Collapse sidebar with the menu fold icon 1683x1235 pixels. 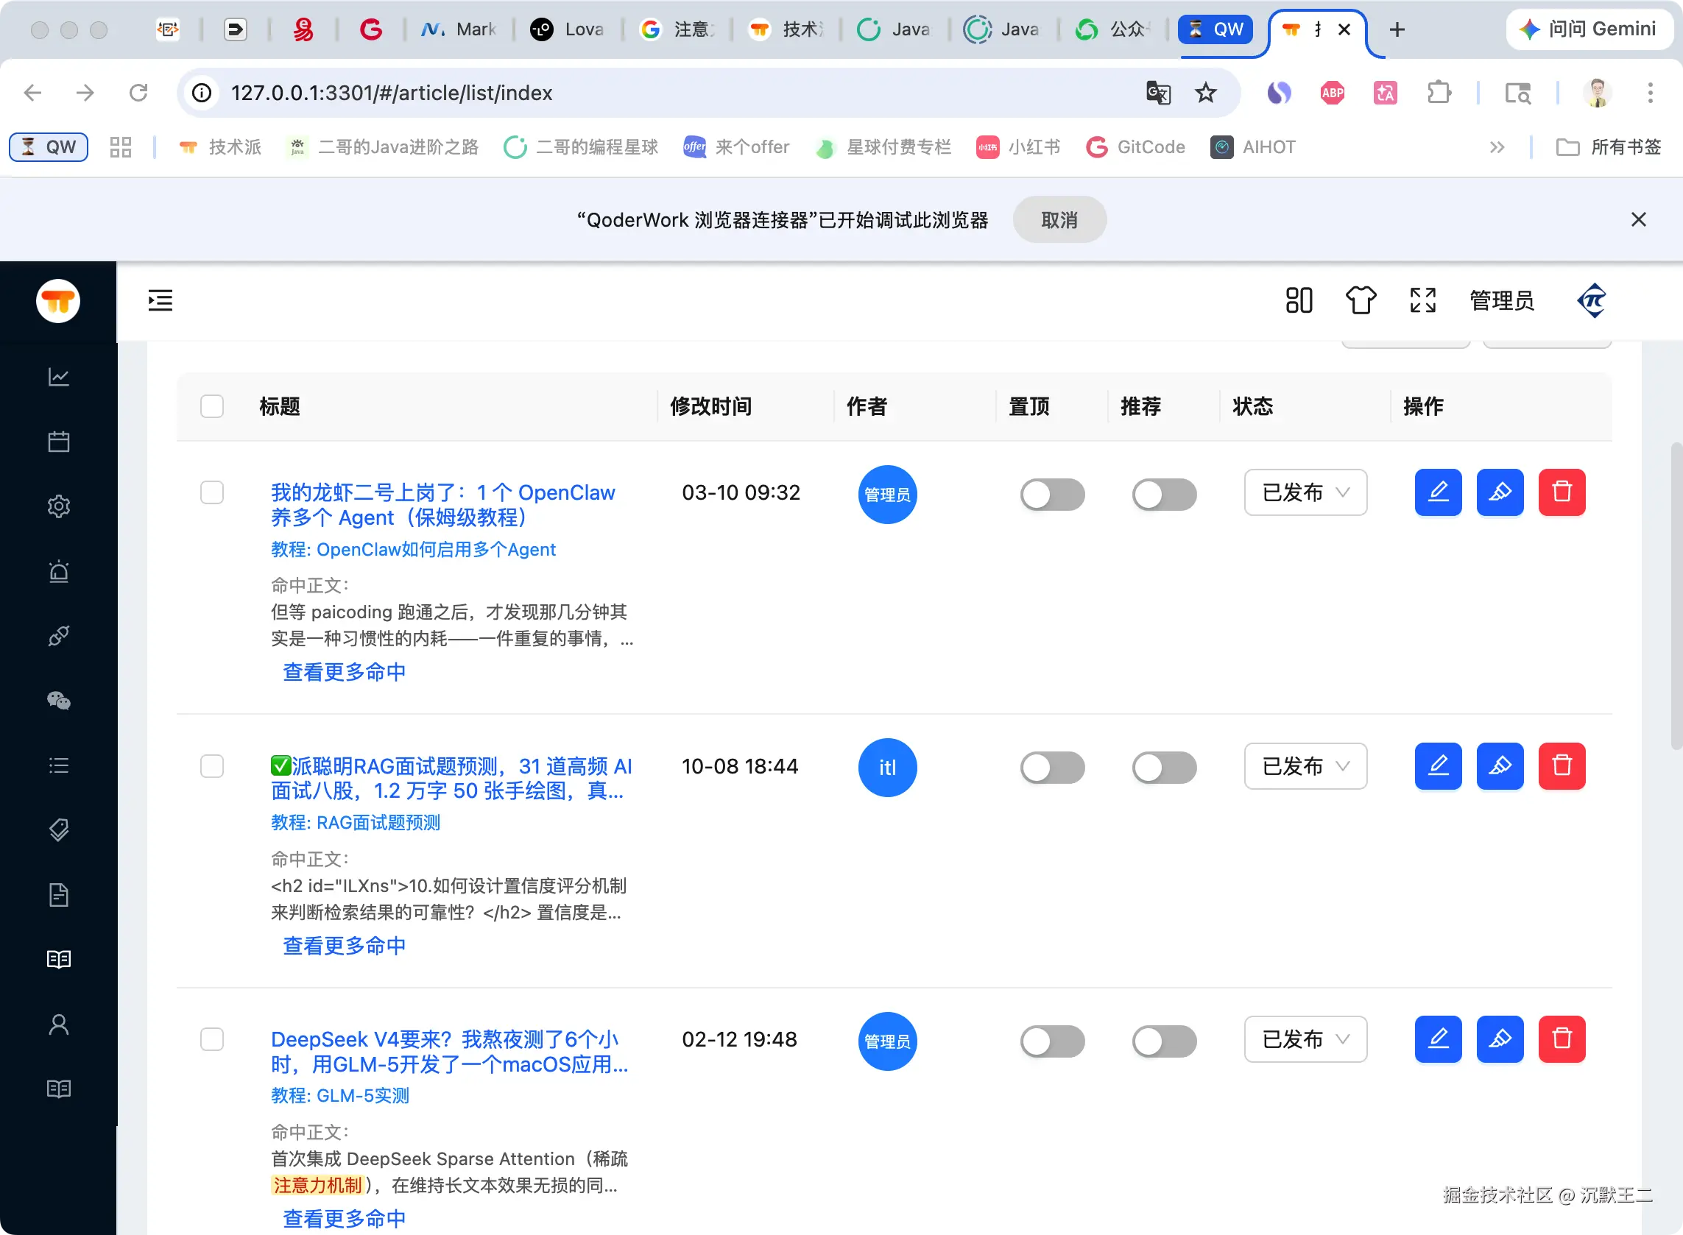pyautogui.click(x=160, y=300)
